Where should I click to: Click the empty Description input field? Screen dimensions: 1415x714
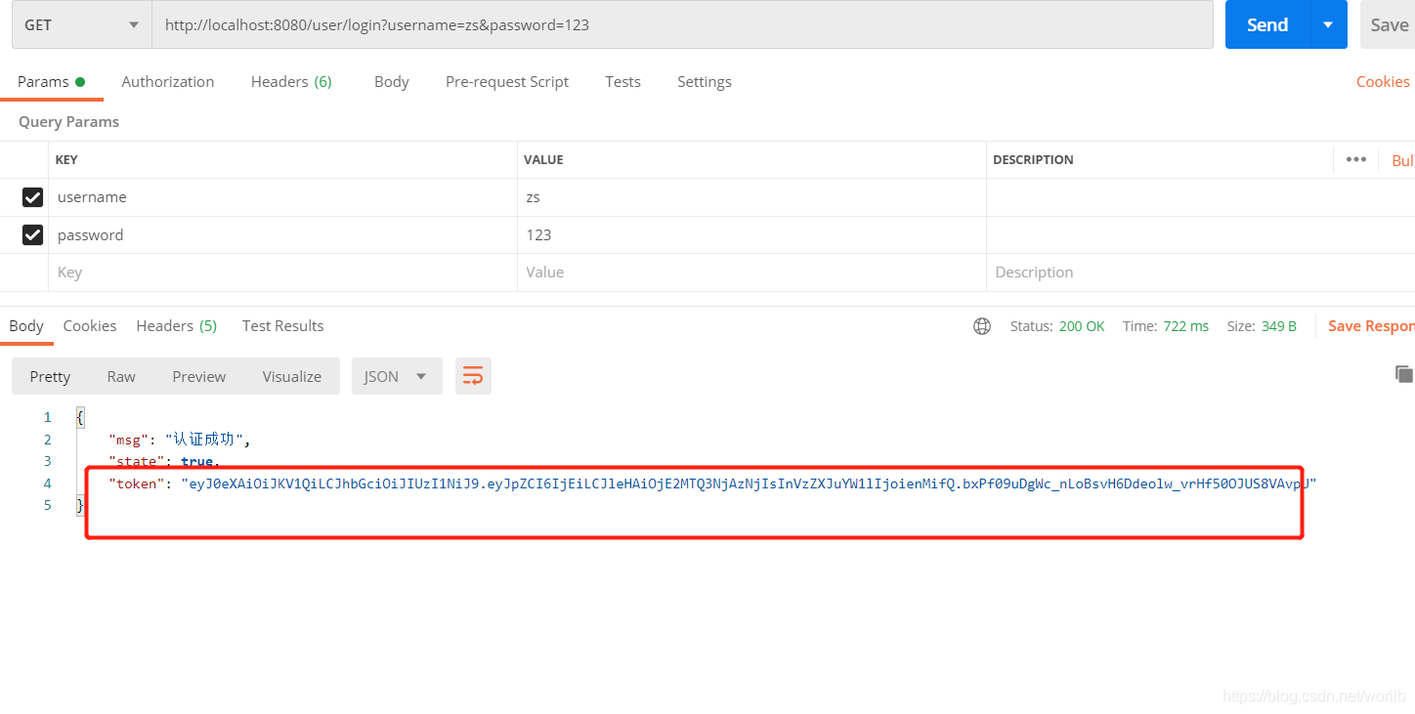[1200, 273]
